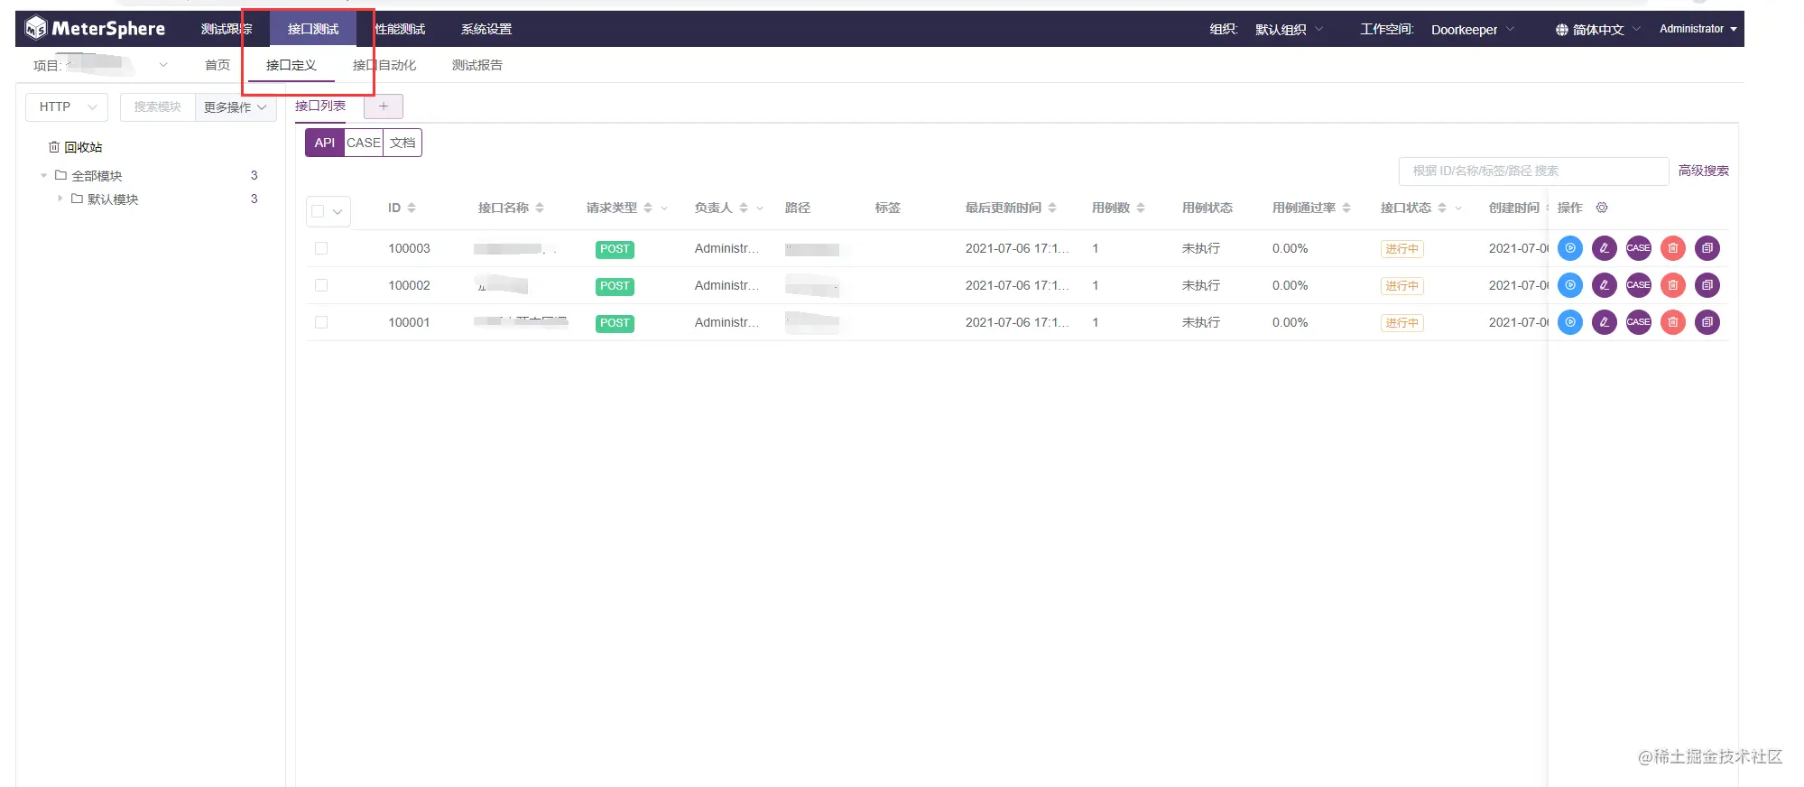The image size is (1804, 787).
Task: Copy the API in row 100001
Action: tap(1707, 322)
